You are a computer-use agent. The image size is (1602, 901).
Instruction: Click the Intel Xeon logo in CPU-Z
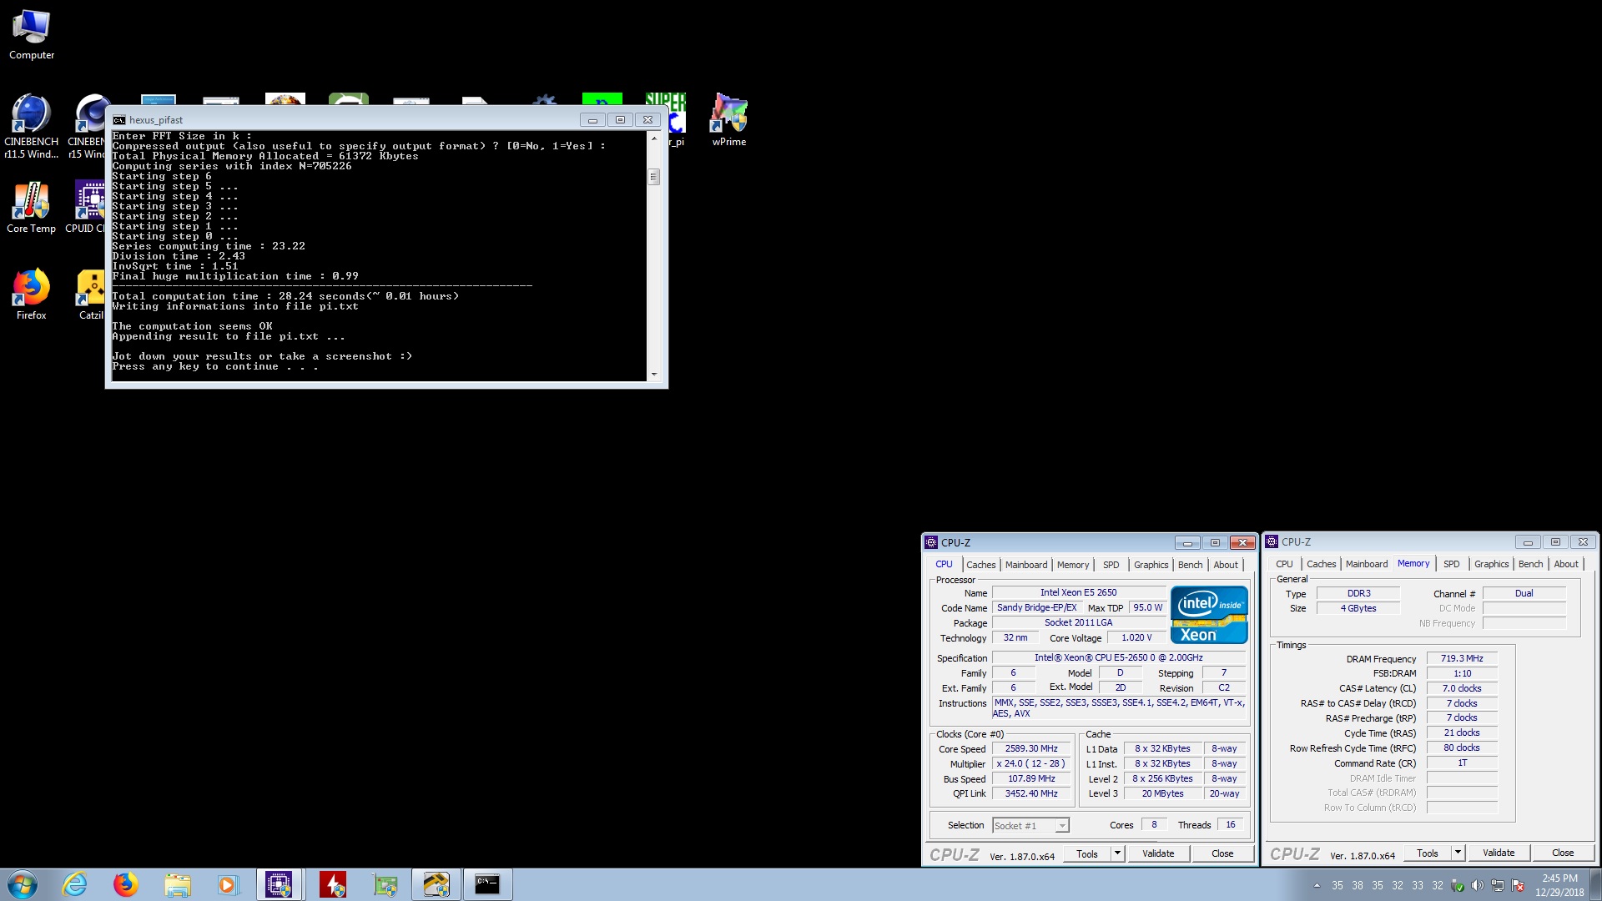(1209, 615)
